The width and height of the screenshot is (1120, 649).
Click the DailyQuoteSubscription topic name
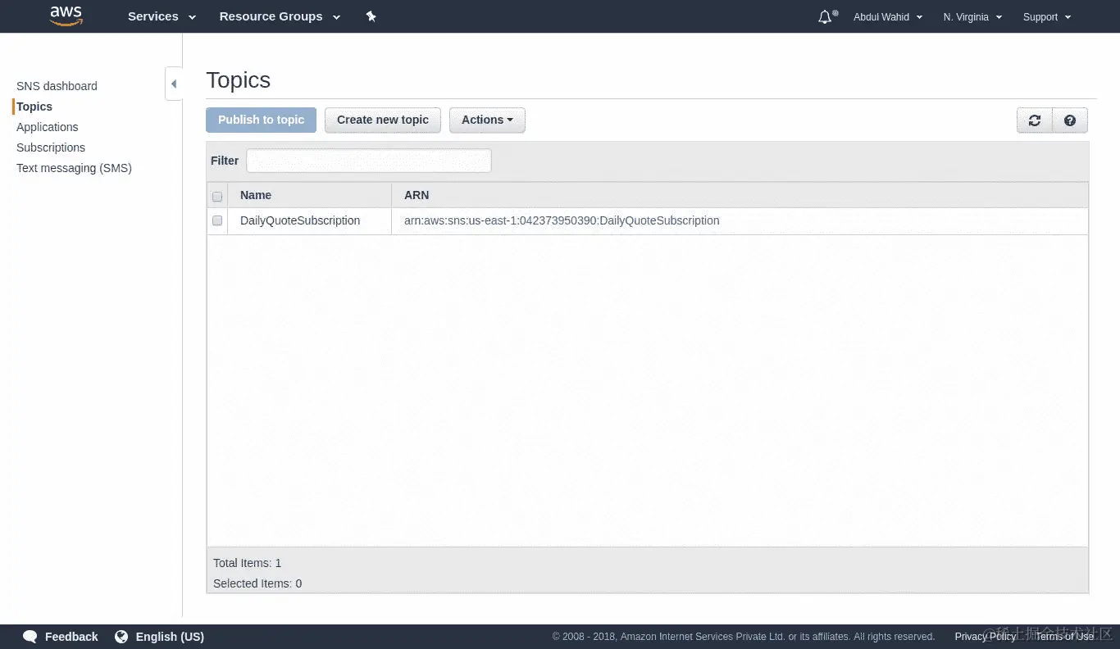pos(300,220)
